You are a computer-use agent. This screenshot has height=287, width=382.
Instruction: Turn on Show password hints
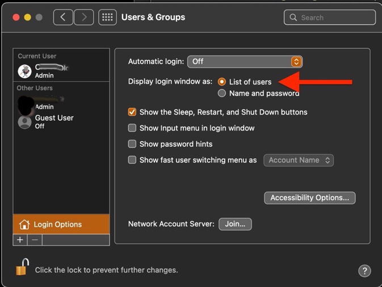pyautogui.click(x=132, y=144)
